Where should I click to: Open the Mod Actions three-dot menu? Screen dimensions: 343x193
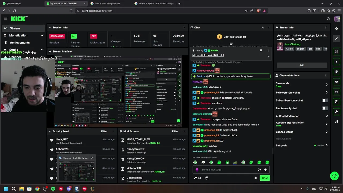point(184,131)
